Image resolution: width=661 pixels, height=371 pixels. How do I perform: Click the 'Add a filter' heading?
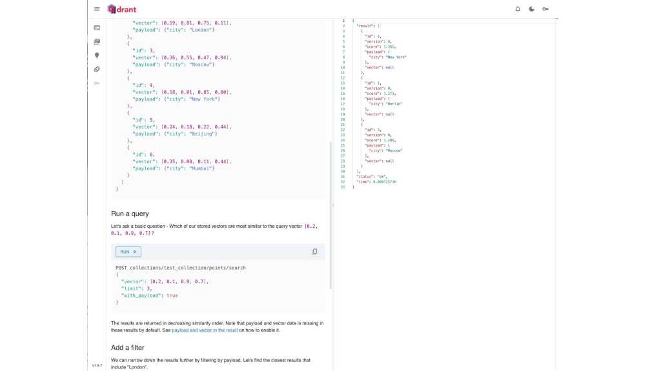click(x=127, y=348)
